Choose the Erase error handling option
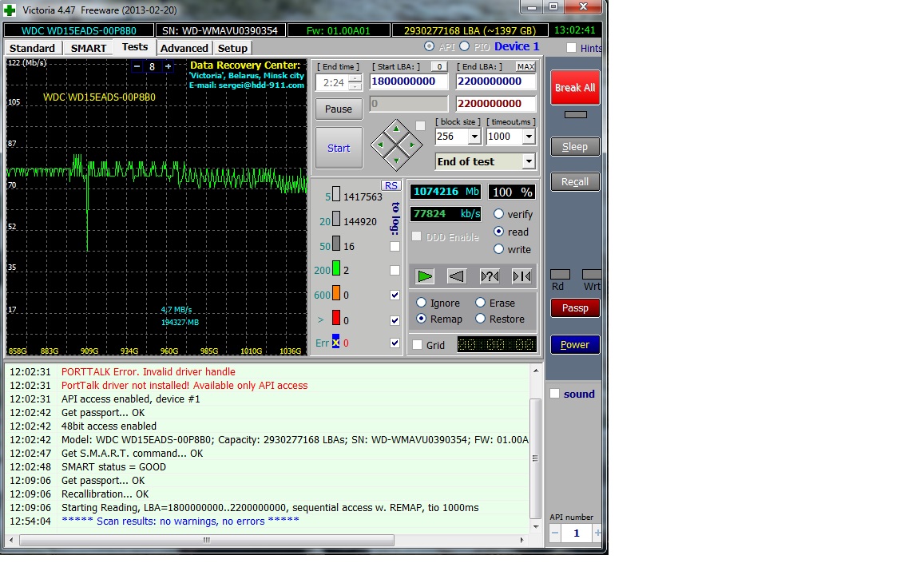 click(x=481, y=303)
